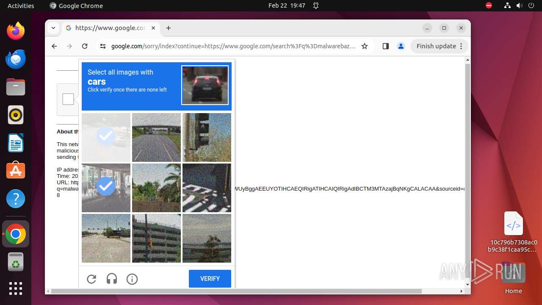This screenshot has height=305, width=542.
Task: Select the palm trees image tile
Action: (156, 188)
